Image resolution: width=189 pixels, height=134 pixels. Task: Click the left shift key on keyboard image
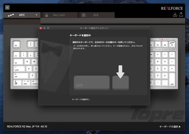[21, 76]
